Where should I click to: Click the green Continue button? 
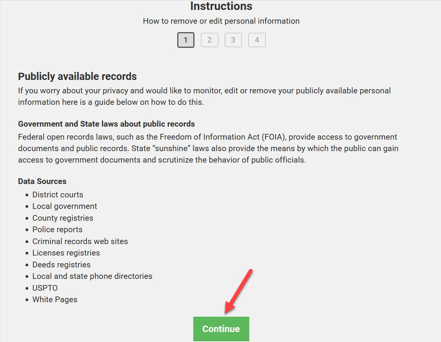pyautogui.click(x=221, y=329)
